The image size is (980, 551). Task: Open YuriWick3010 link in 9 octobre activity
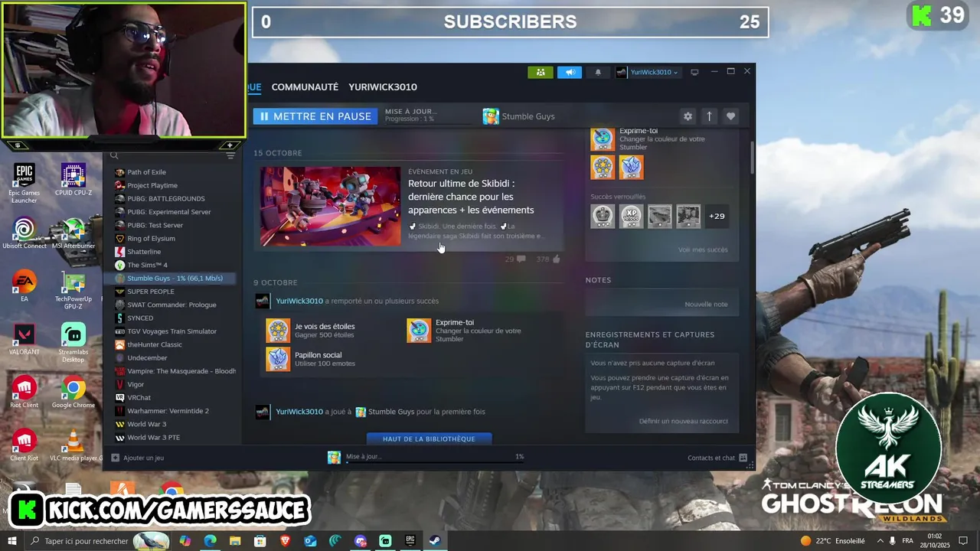[x=299, y=301]
